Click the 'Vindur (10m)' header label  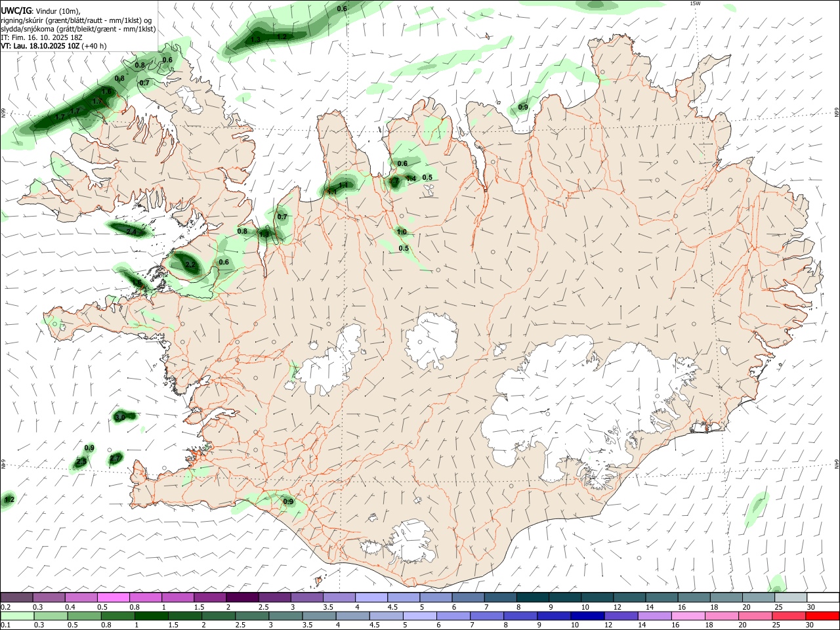pyautogui.click(x=58, y=10)
